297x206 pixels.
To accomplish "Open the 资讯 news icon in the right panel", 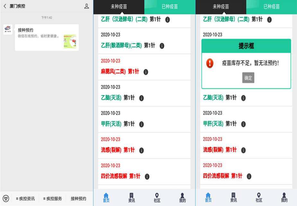I will pyautogui.click(x=233, y=198).
